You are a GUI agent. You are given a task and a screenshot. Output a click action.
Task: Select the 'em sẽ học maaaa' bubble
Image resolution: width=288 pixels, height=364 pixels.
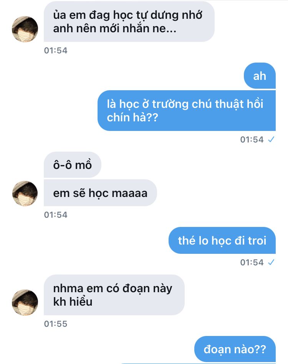(100, 193)
